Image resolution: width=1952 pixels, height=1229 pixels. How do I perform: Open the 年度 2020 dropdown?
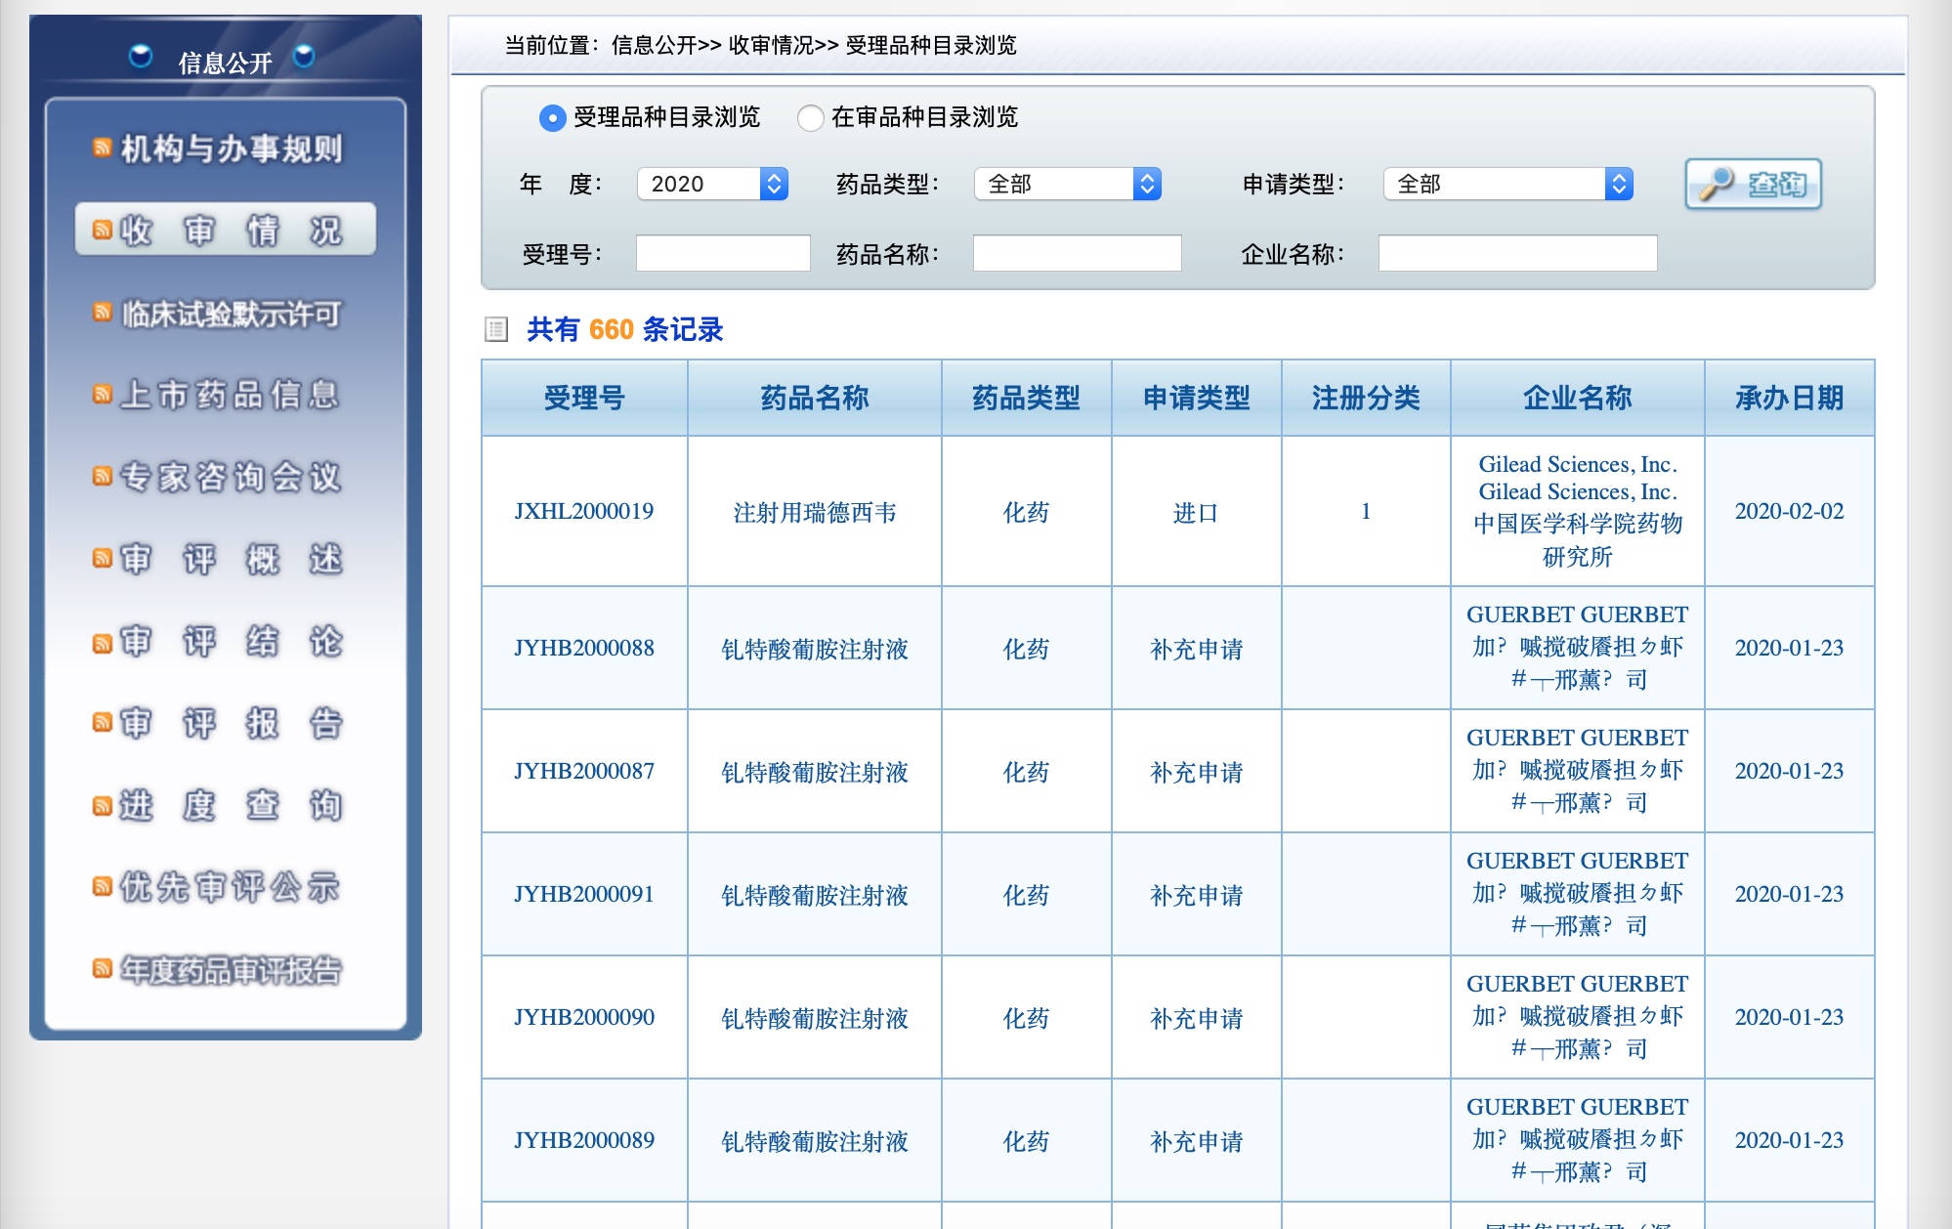[x=712, y=184]
